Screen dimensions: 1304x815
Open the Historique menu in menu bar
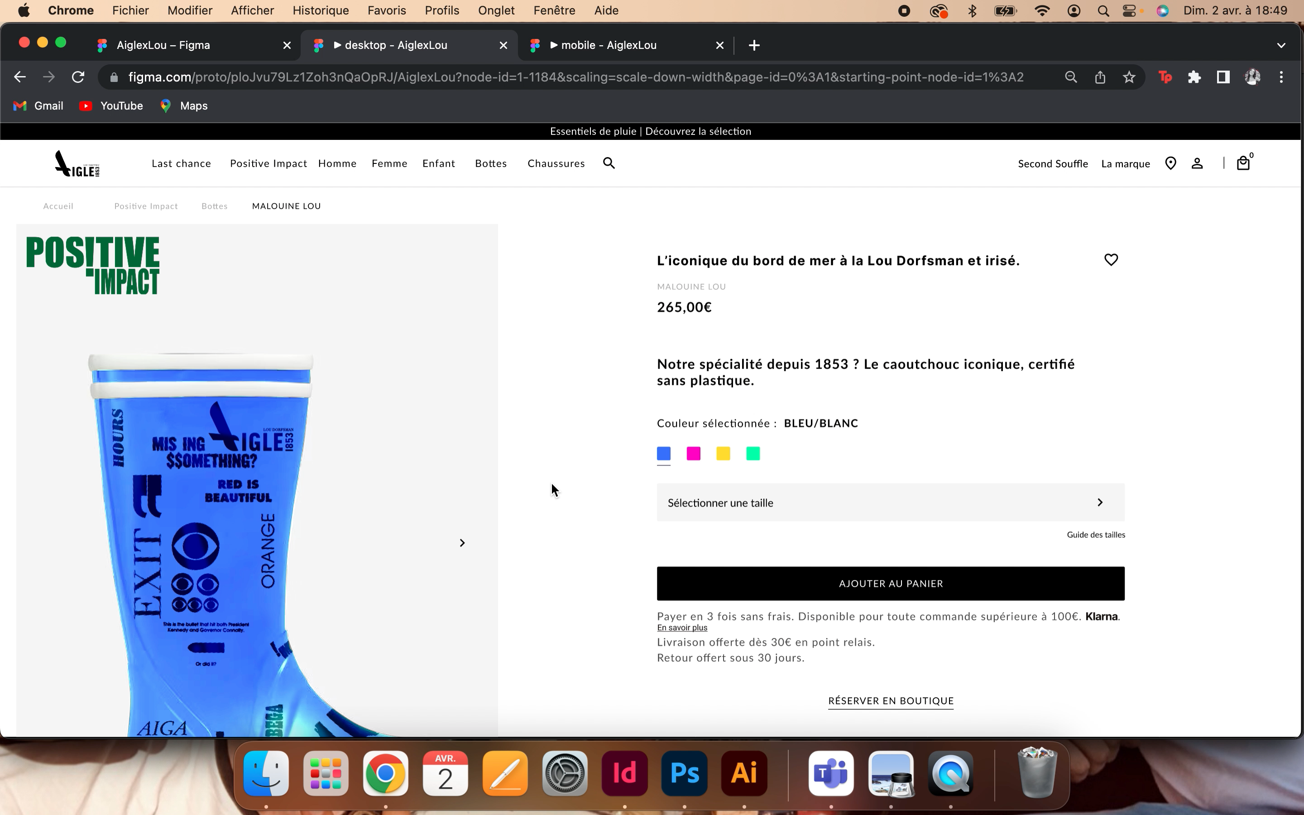point(321,10)
